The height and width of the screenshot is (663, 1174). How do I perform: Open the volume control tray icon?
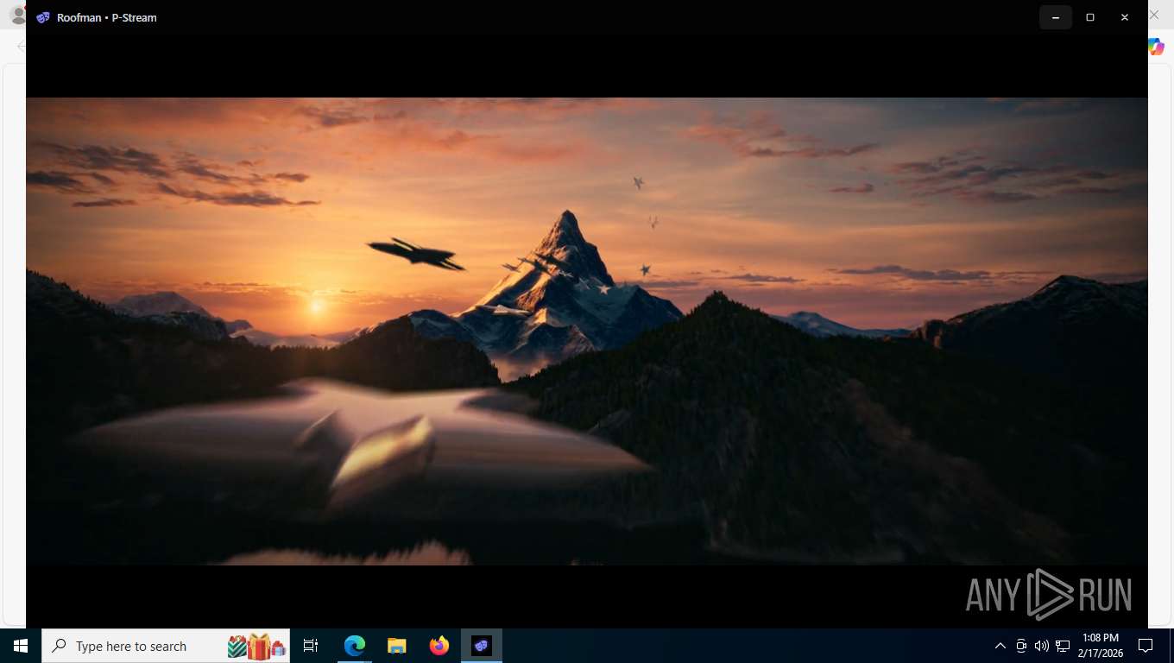pos(1042,646)
